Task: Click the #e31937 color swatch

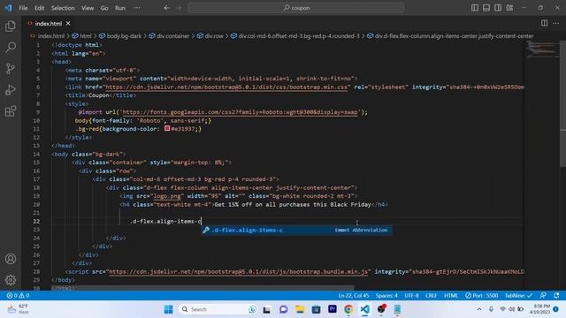Action: (167, 128)
